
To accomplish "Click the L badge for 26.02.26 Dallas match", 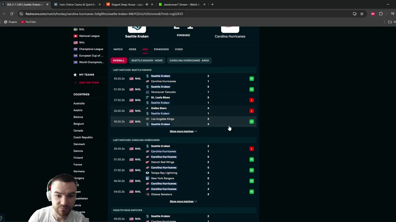I will point(252,111).
